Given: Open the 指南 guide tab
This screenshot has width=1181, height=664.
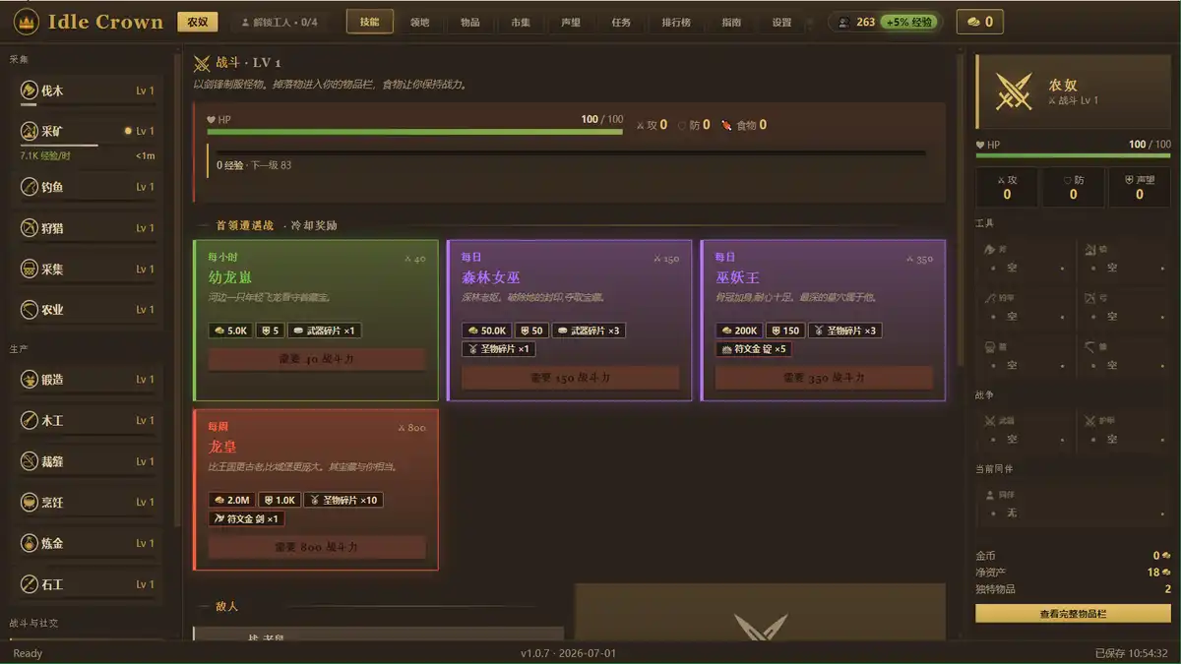Looking at the screenshot, I should (731, 22).
